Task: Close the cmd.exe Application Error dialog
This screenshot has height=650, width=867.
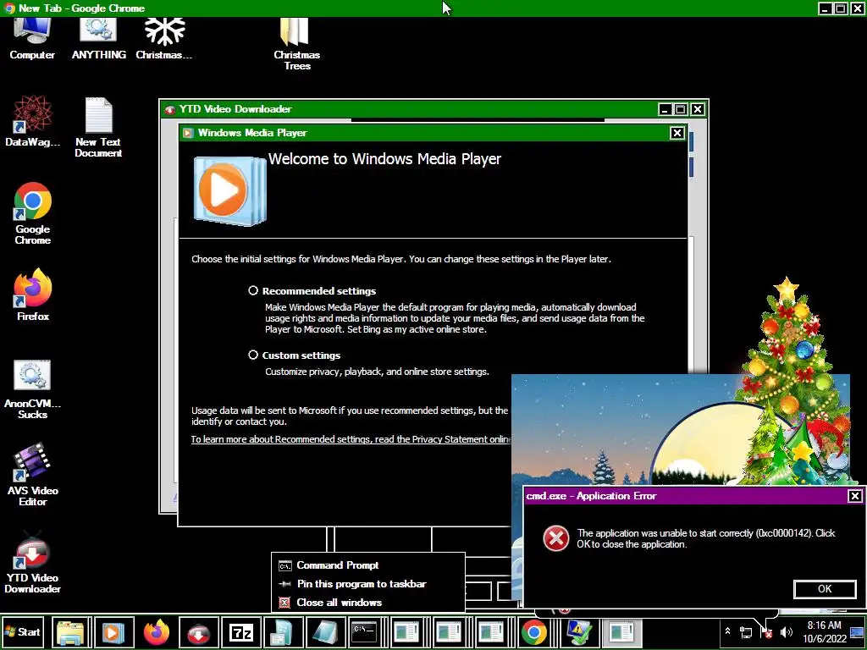Action: [854, 496]
